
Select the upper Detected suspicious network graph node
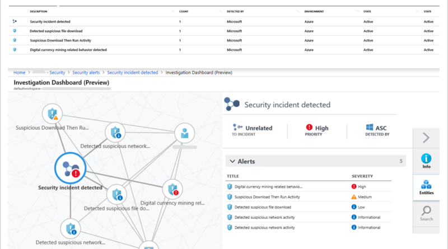coord(115,133)
